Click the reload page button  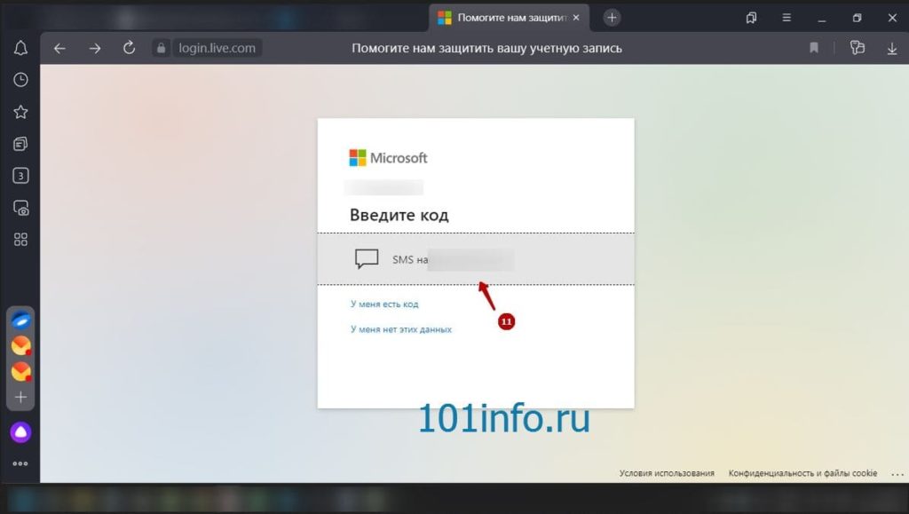(130, 48)
